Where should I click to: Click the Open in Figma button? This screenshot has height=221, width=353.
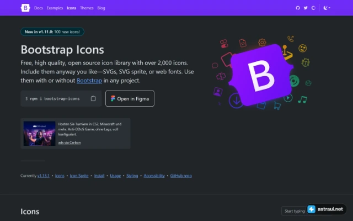pos(130,98)
